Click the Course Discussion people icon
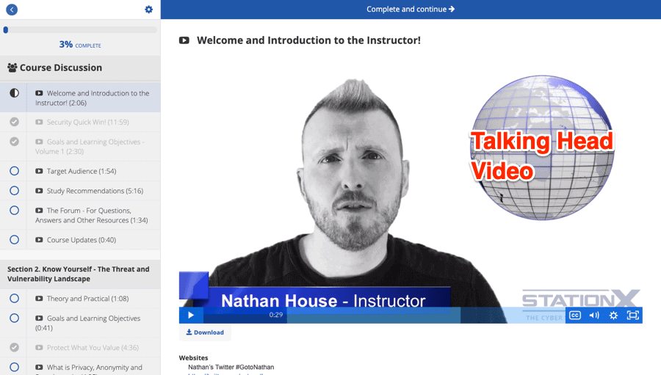The image size is (661, 375). [12, 68]
